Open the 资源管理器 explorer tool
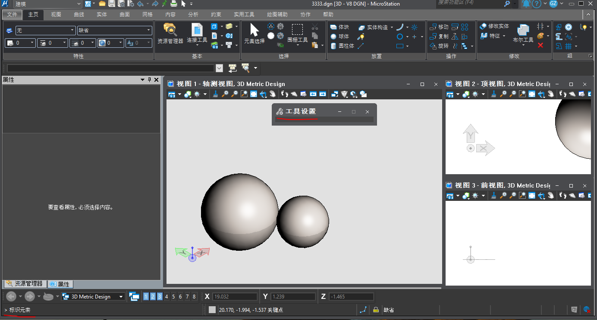Viewport: 597px width, 320px height. click(x=170, y=34)
